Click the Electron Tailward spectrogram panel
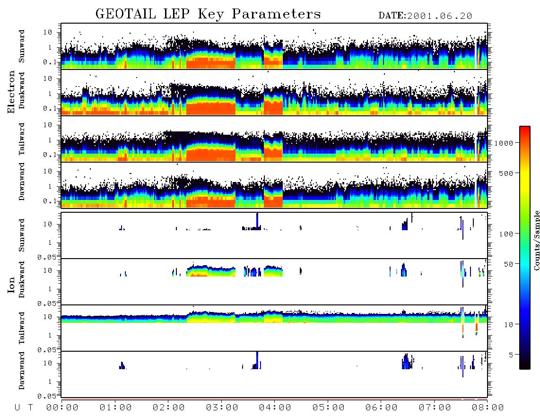The image size is (540, 416). click(274, 139)
